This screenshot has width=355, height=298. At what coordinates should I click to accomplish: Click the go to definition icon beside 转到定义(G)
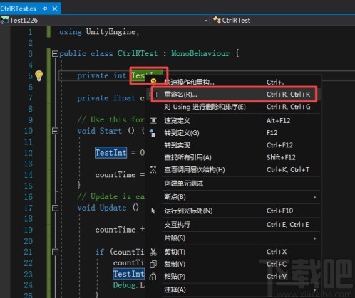click(x=153, y=133)
